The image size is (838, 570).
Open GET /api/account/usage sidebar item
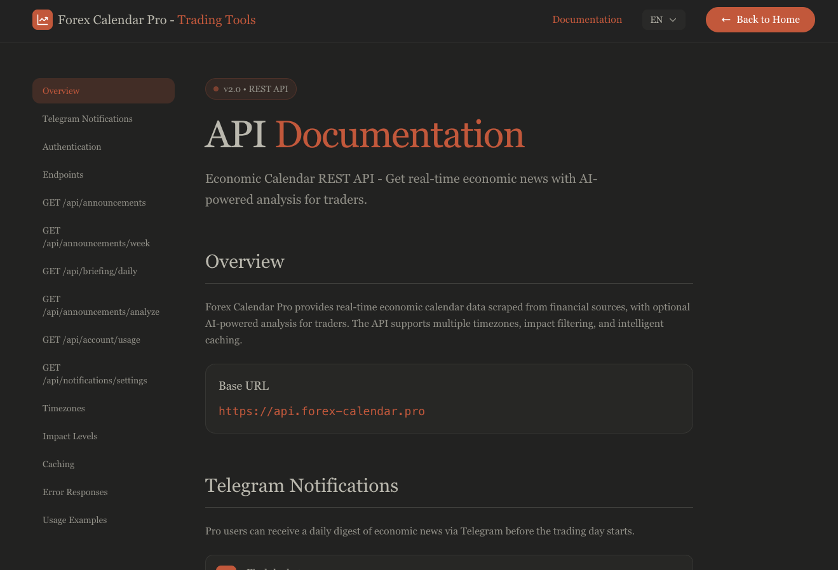104,340
